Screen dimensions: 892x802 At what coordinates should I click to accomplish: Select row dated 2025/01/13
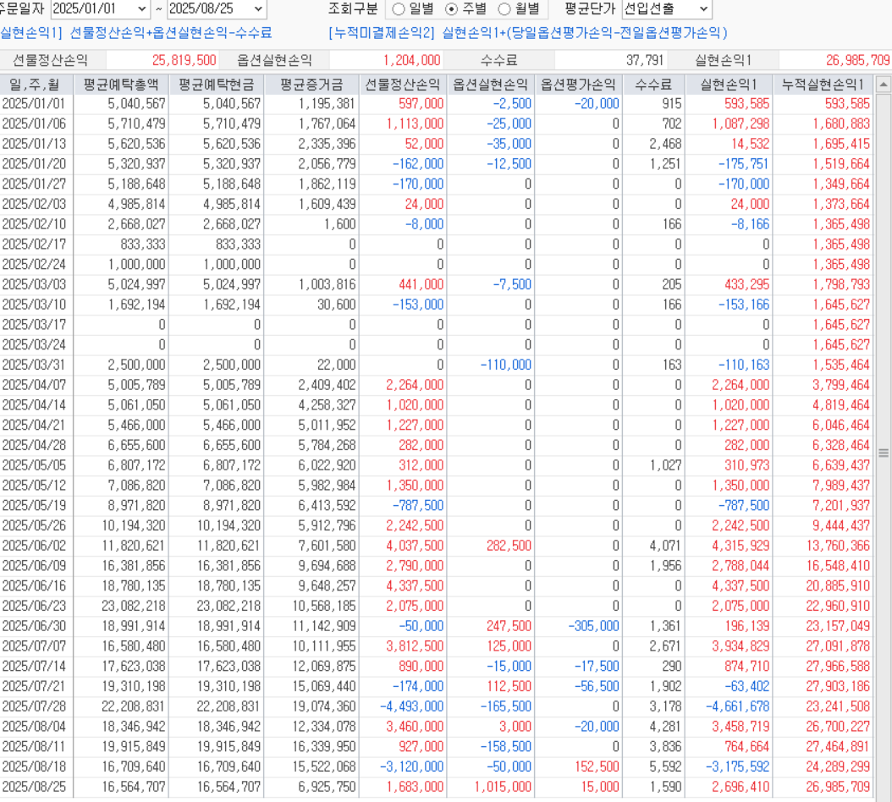pyautogui.click(x=437, y=144)
